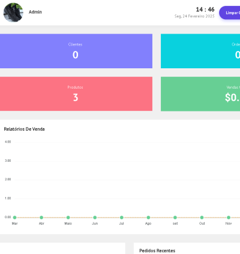
Task: Click the Relatórios De Venda heading
Action: [x=24, y=129]
